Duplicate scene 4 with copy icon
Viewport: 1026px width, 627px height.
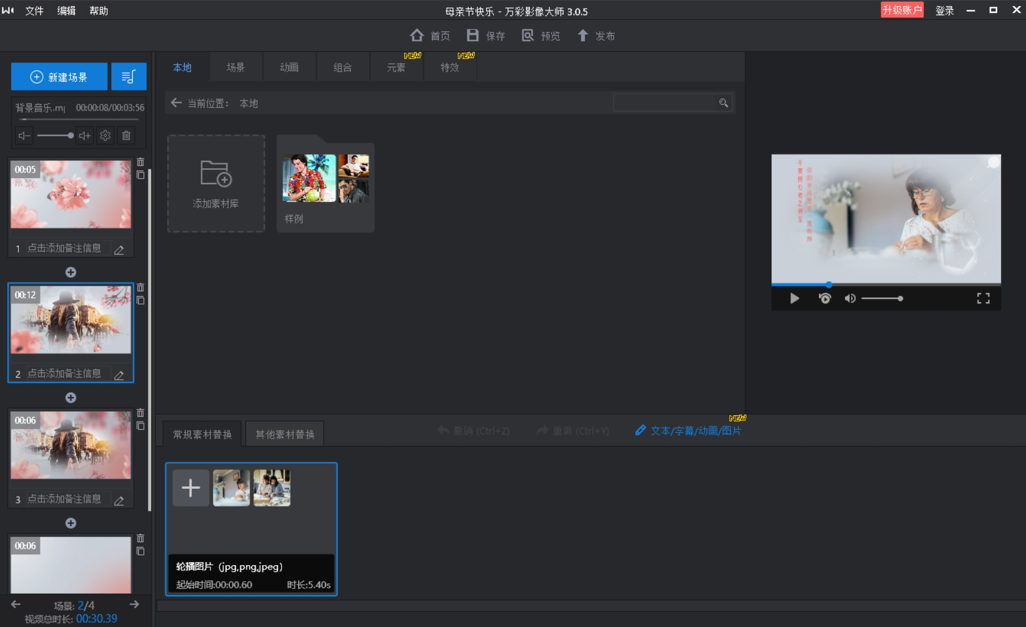tap(141, 551)
